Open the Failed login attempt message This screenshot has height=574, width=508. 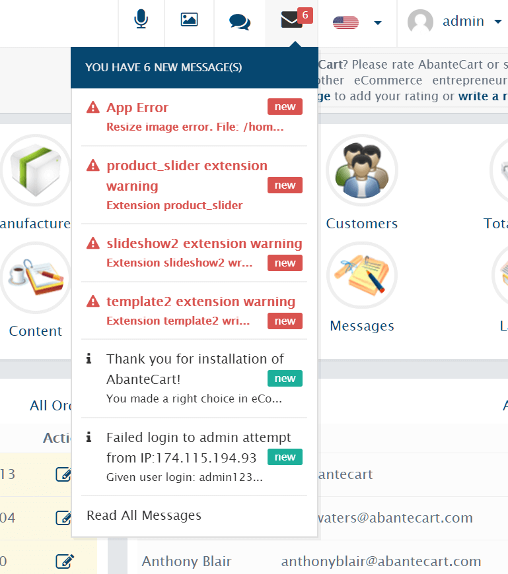pos(194,457)
